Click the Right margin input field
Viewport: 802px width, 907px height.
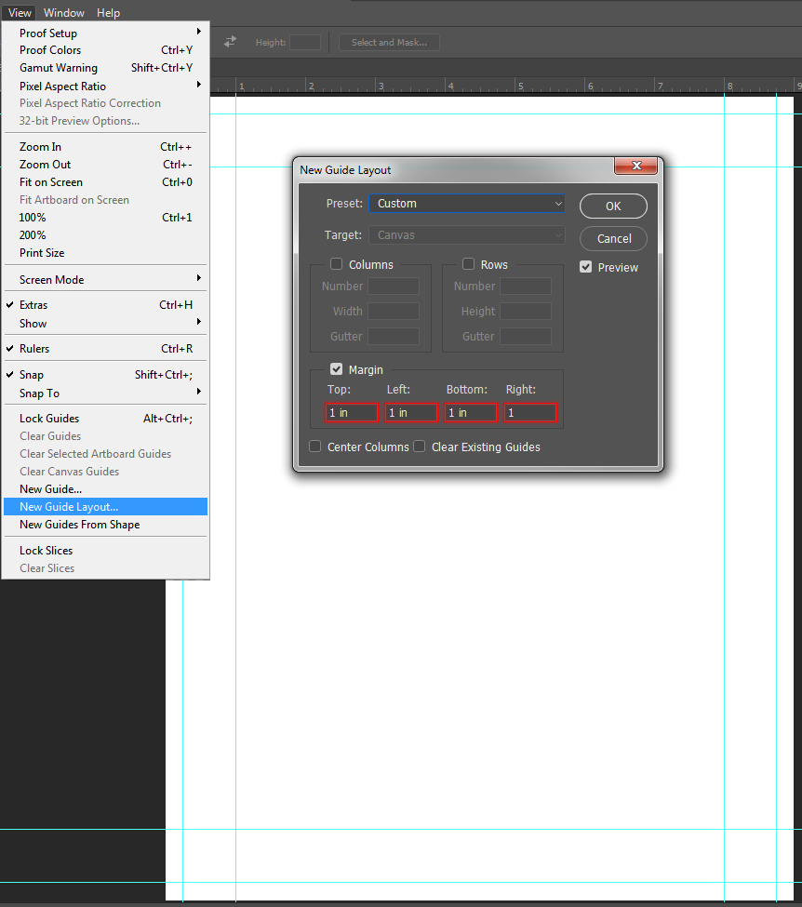(530, 412)
